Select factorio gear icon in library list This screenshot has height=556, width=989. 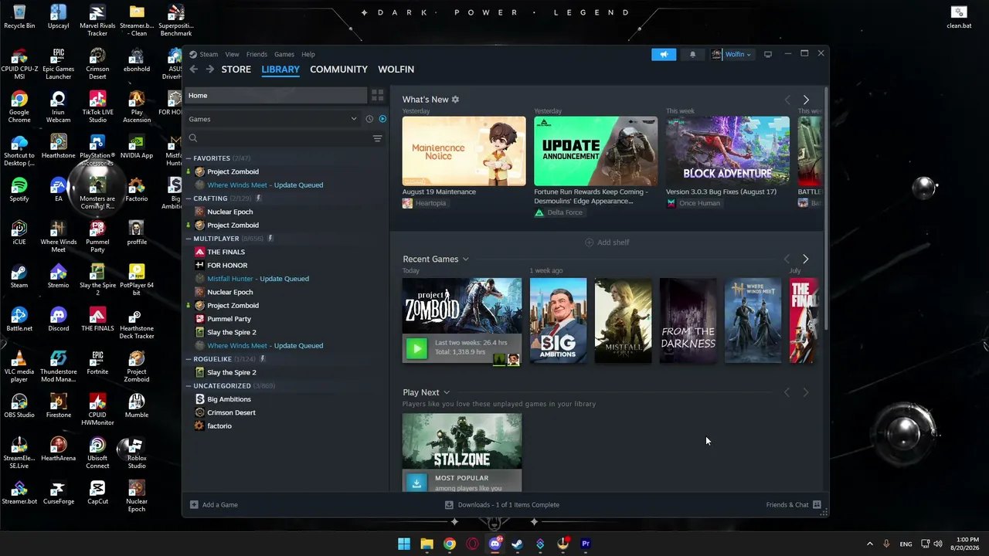199,425
